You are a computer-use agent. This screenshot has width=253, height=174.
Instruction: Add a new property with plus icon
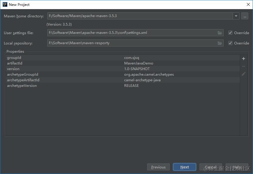(x=244, y=59)
